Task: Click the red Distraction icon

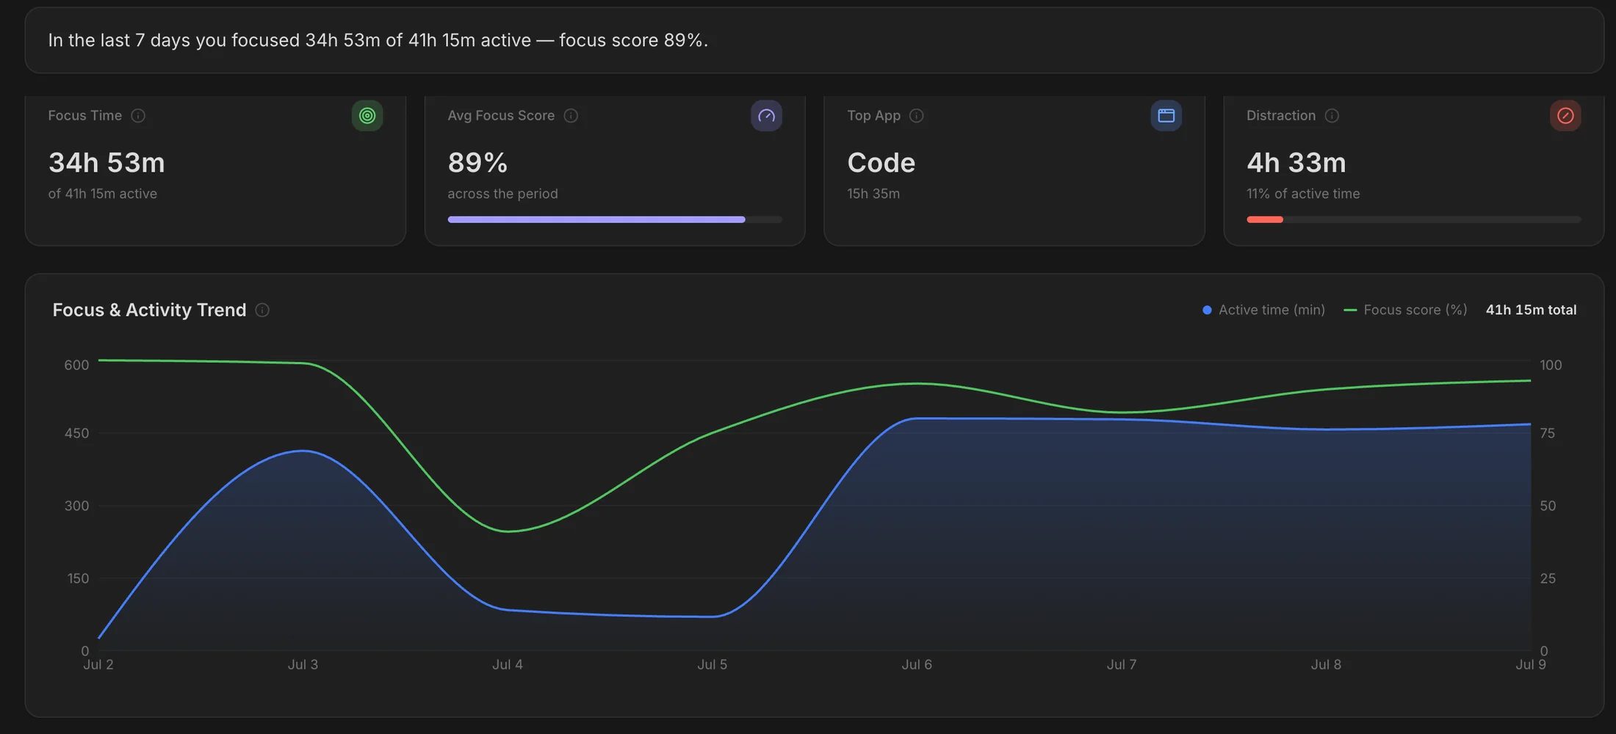Action: (1565, 116)
